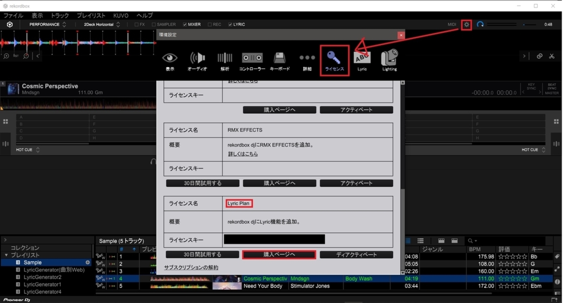Viewport: 563px width, 303px height.
Task: Open the 2Deck Horizontal layout dropdown
Action: click(102, 25)
